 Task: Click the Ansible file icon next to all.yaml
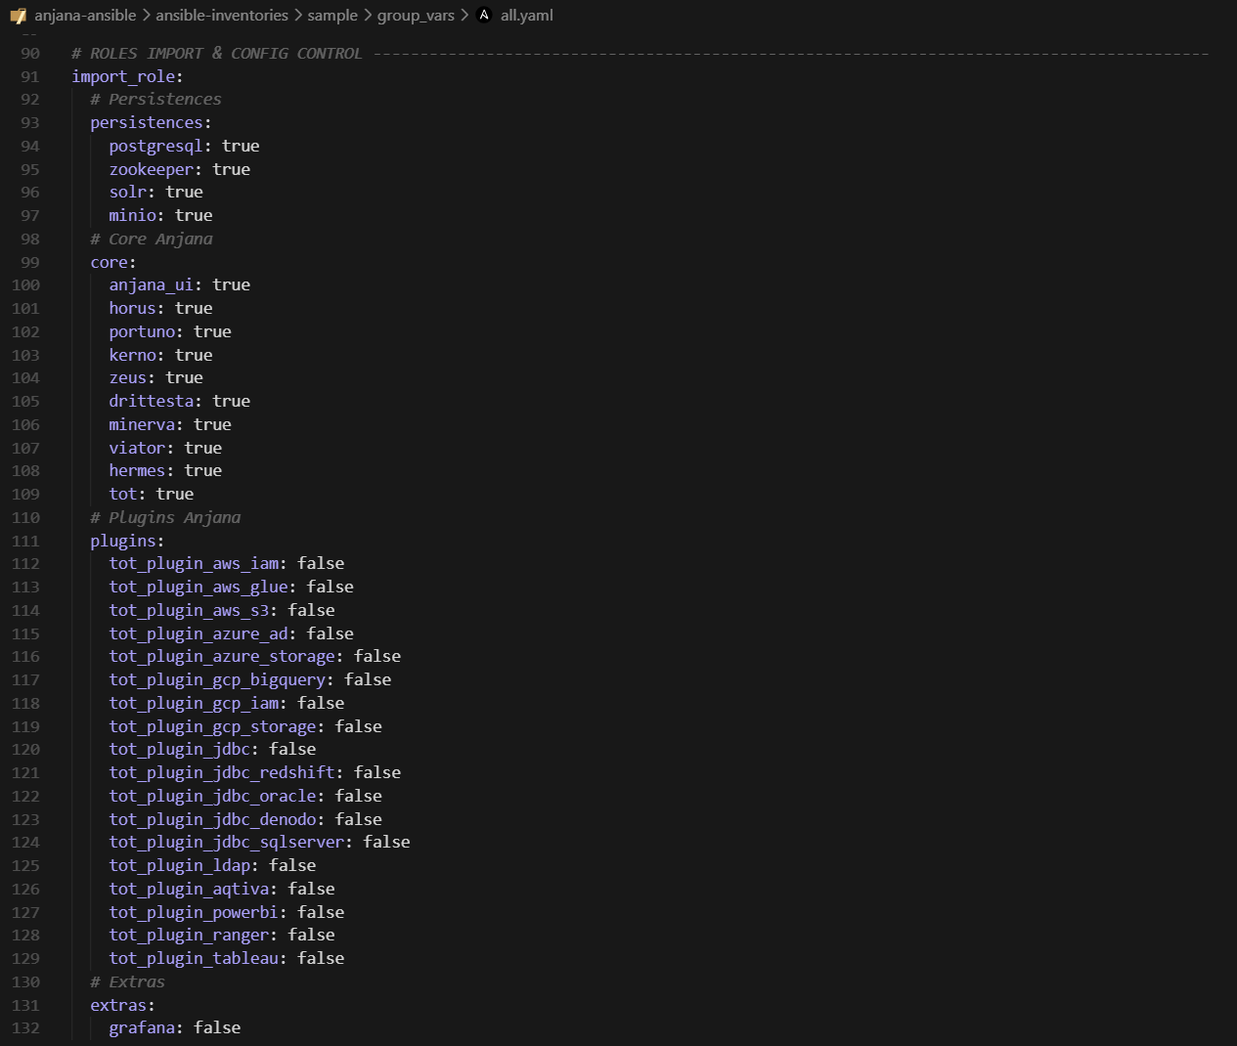(482, 15)
